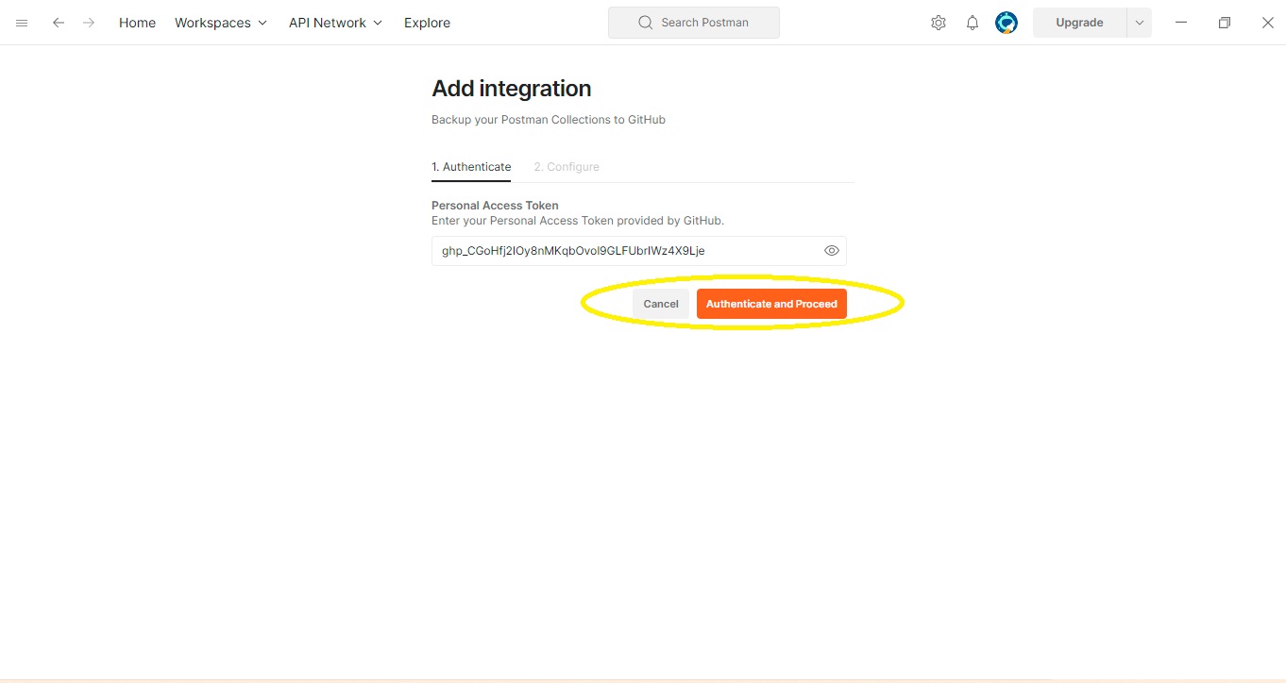Image resolution: width=1286 pixels, height=683 pixels.
Task: Open the user avatar profile menu
Action: click(x=1006, y=23)
